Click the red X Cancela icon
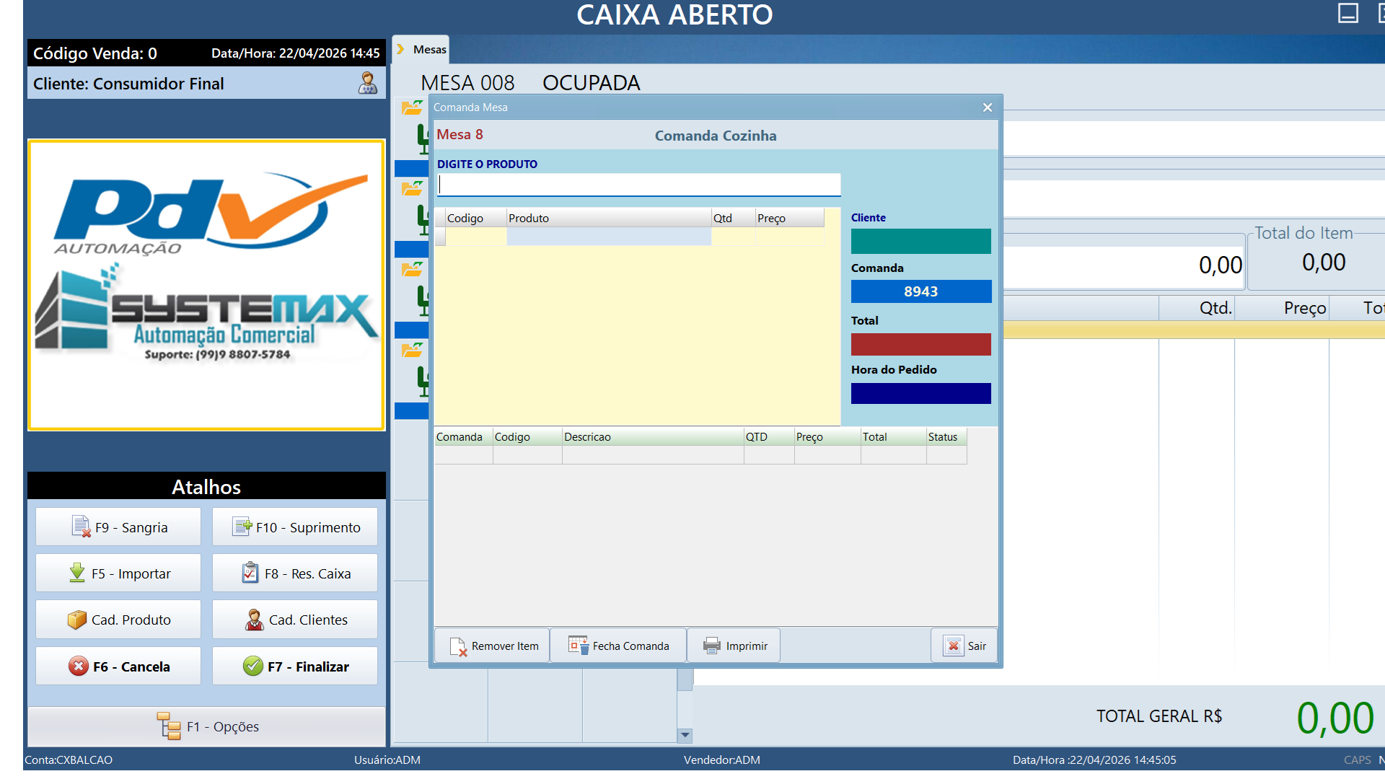The height and width of the screenshot is (779, 1385). coord(79,666)
